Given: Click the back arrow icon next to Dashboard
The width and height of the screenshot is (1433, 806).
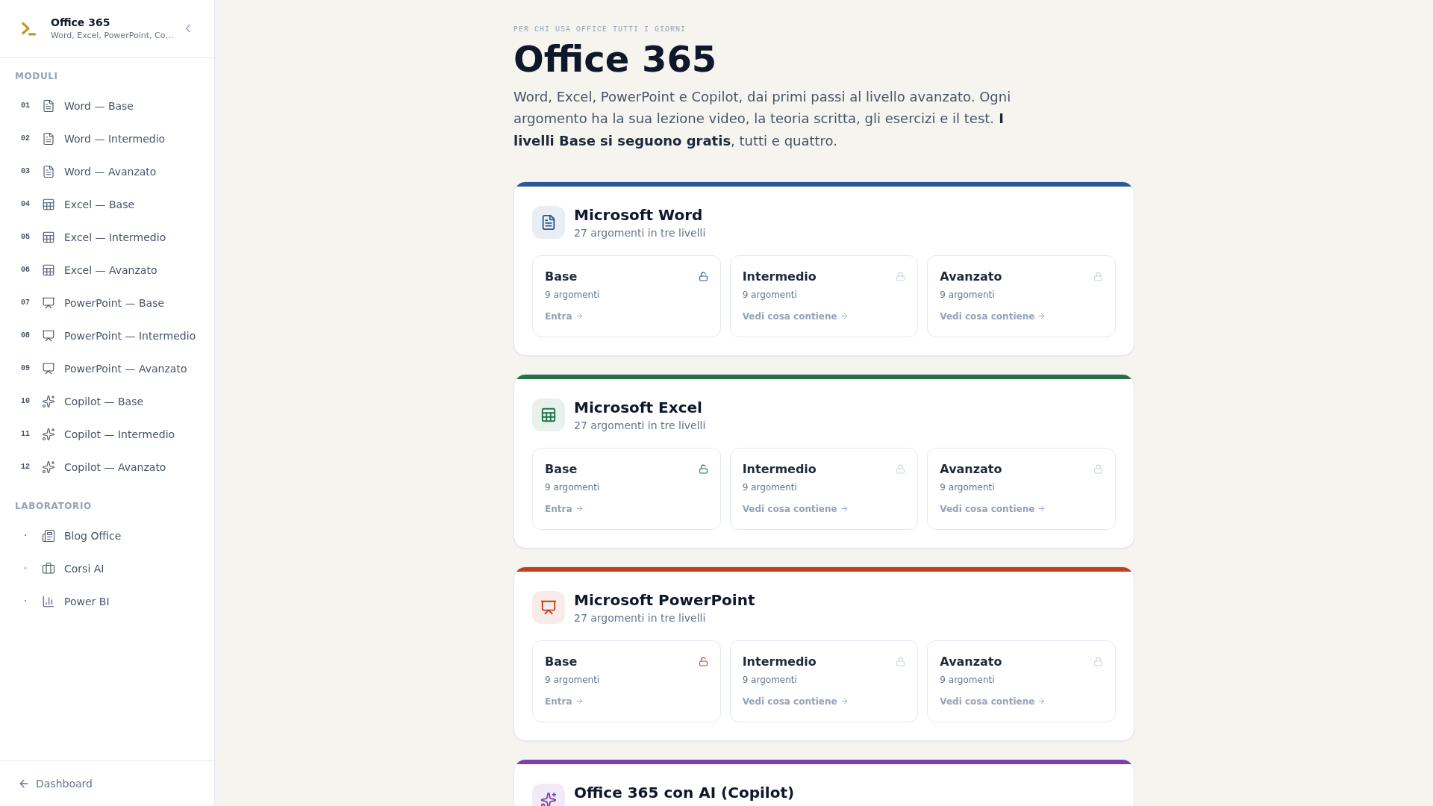Looking at the screenshot, I should click(x=24, y=784).
